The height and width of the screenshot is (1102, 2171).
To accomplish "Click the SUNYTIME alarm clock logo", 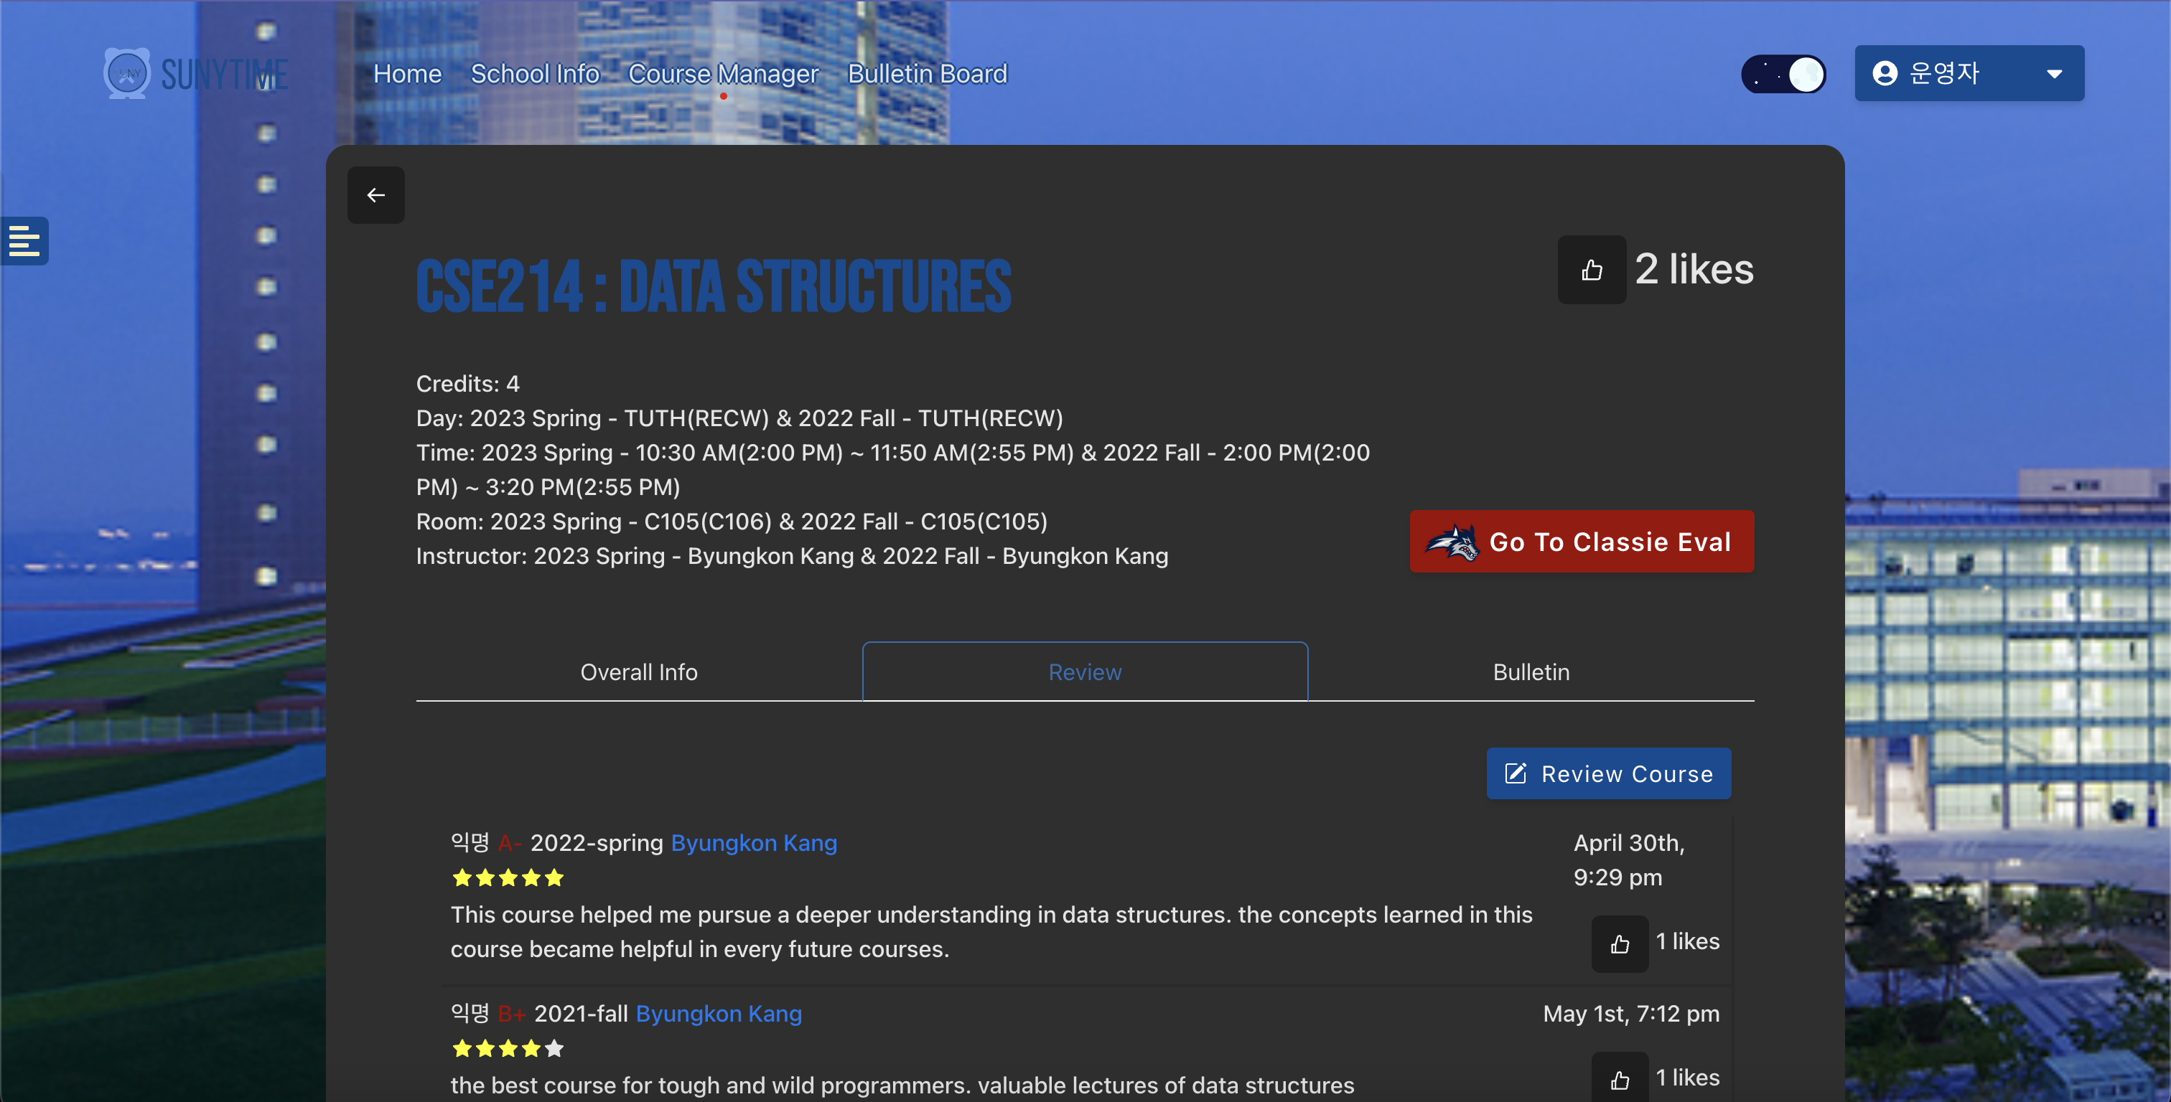I will pos(127,73).
